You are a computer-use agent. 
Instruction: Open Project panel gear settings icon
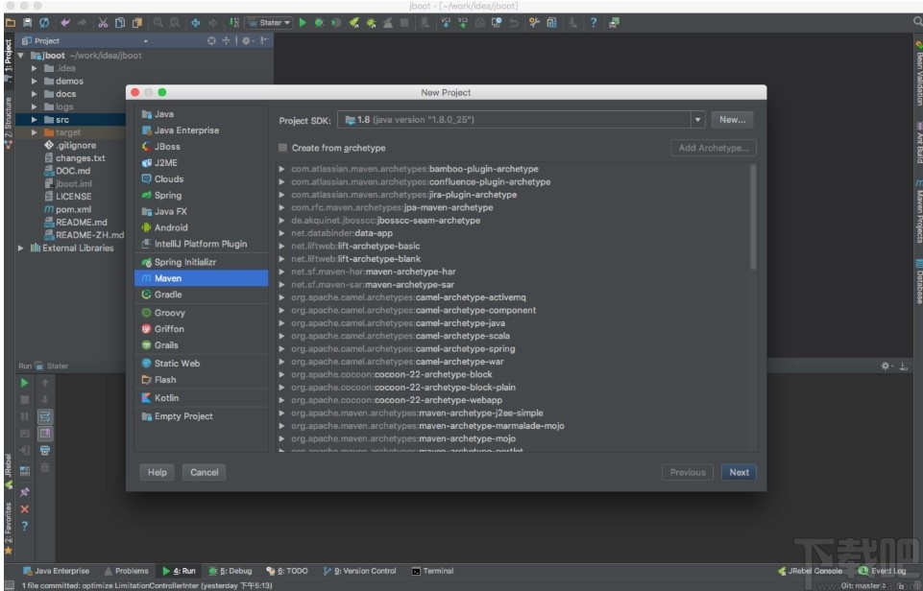246,41
